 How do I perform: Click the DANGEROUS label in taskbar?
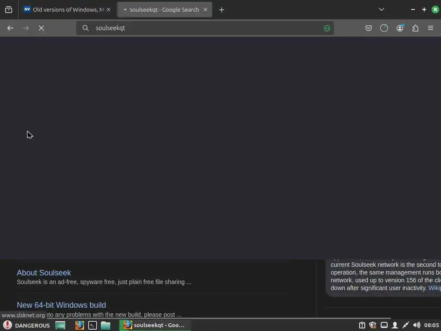32,326
